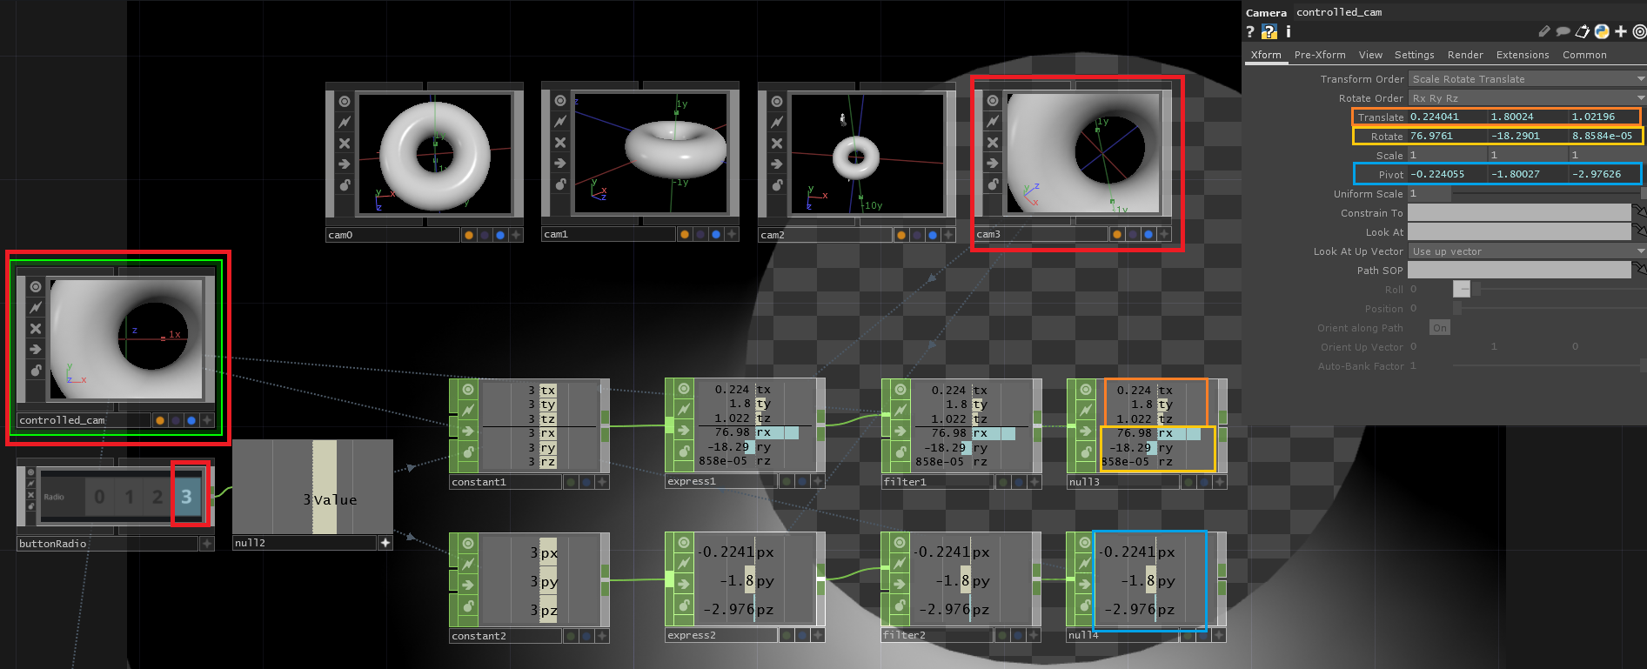The image size is (1647, 669).
Task: Toggle the blue display flag on cam3
Action: pos(1148,234)
